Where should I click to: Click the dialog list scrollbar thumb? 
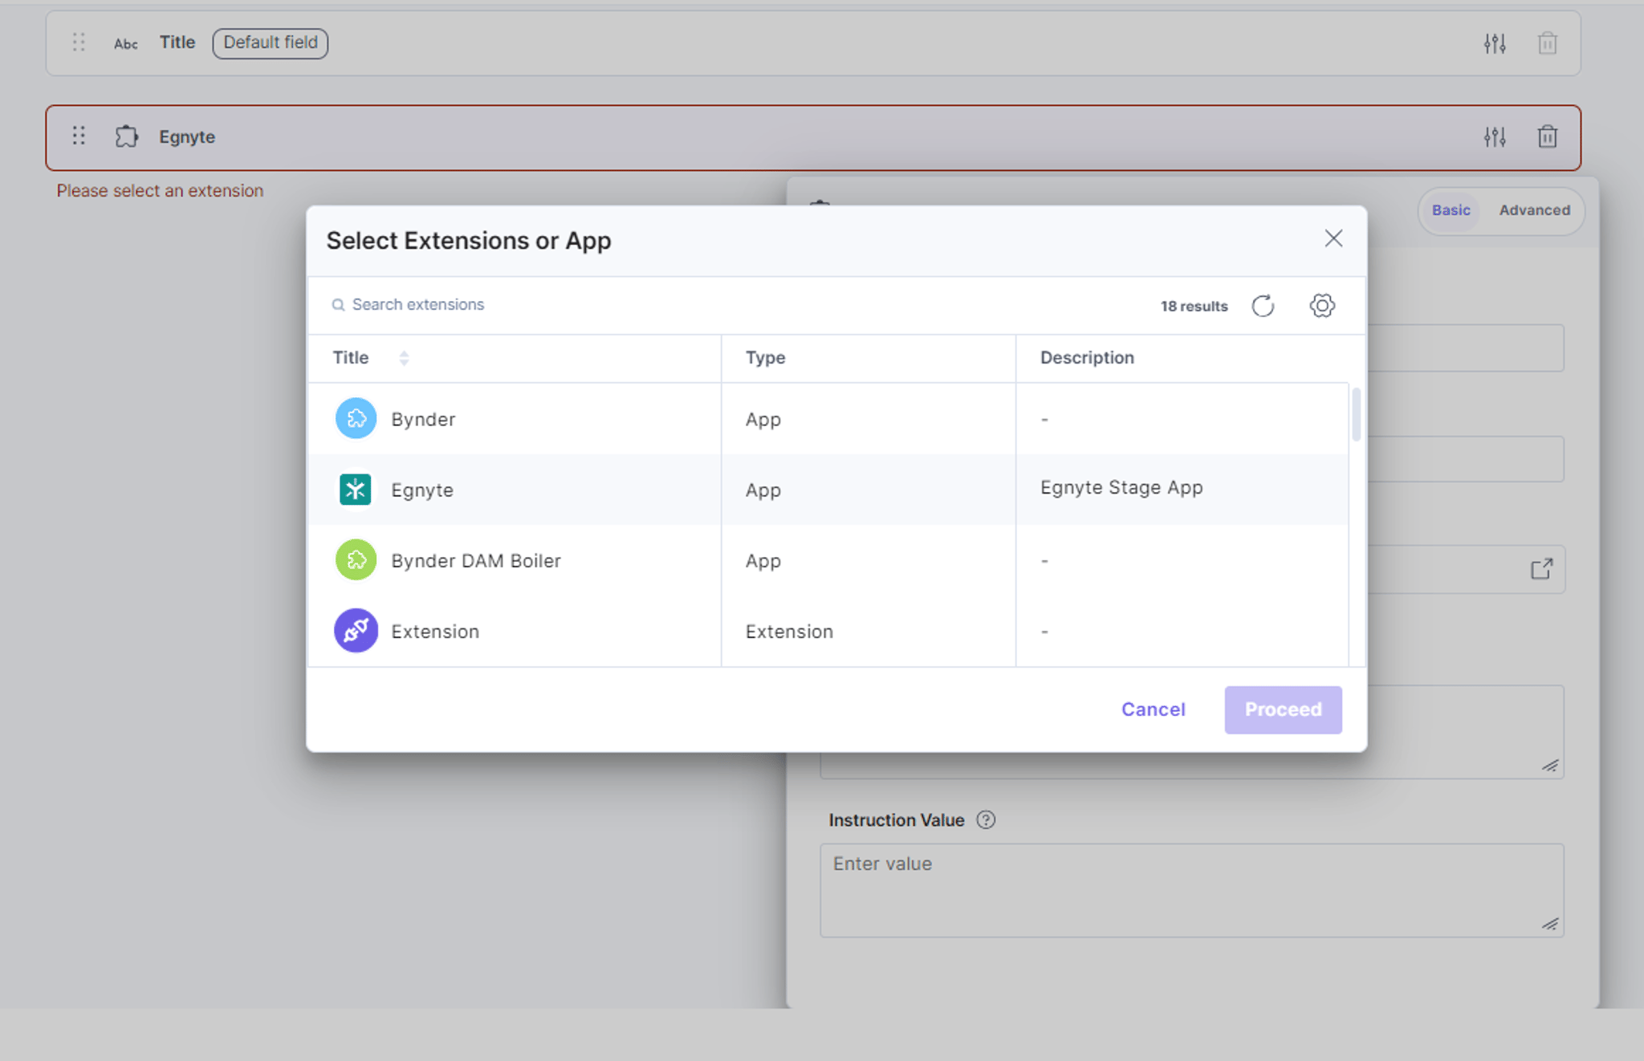click(1356, 415)
